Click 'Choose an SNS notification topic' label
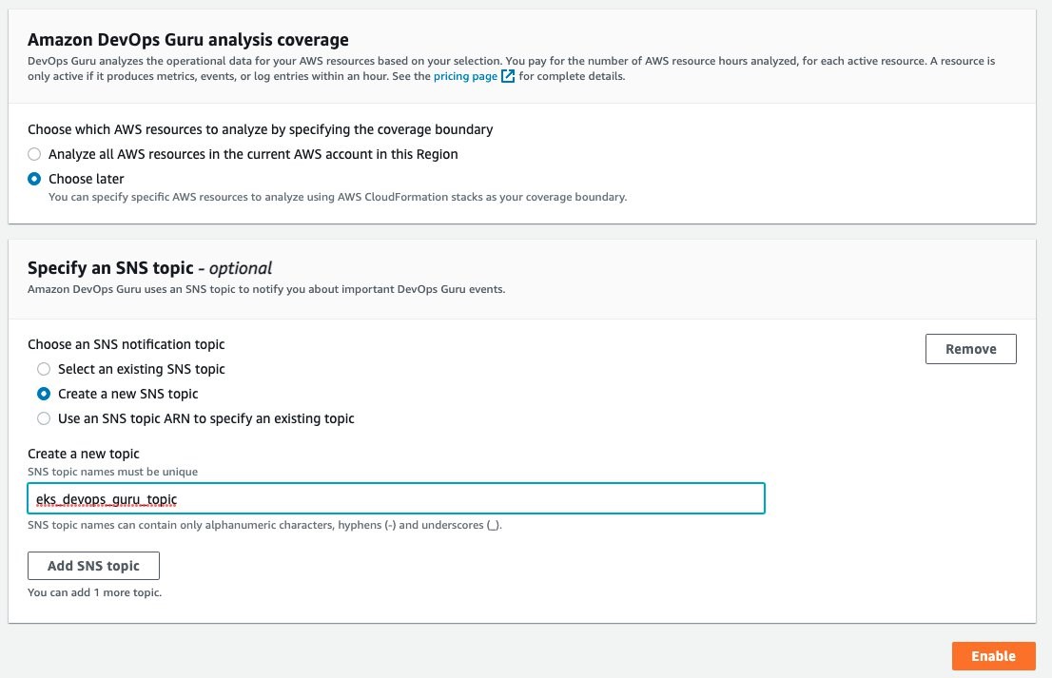1052x678 pixels. tap(127, 344)
